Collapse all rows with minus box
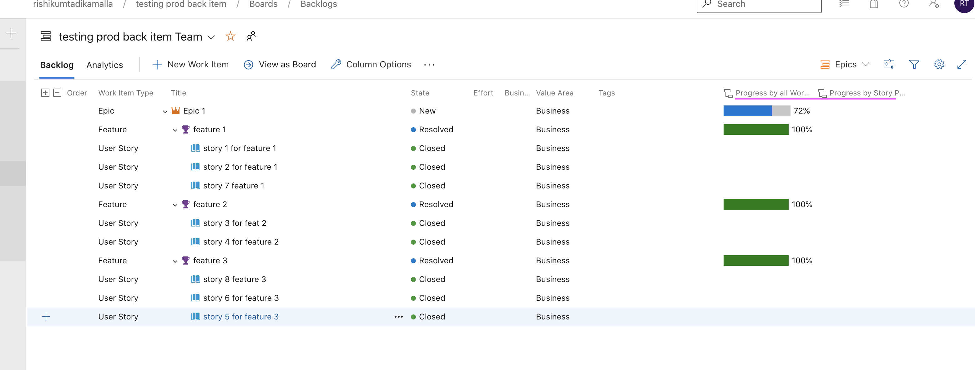The height and width of the screenshot is (370, 975). coord(57,93)
